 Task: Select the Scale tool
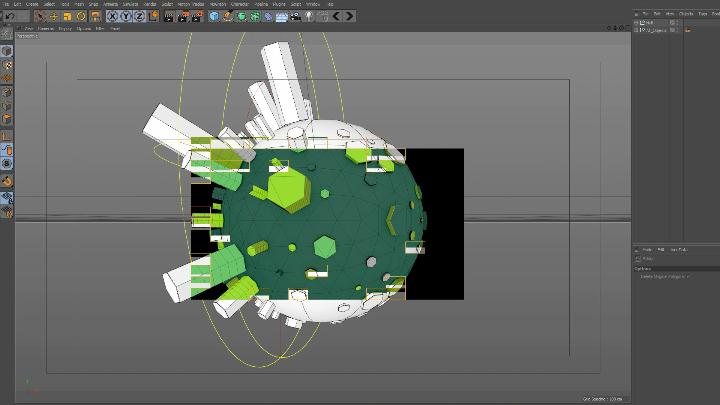67,16
